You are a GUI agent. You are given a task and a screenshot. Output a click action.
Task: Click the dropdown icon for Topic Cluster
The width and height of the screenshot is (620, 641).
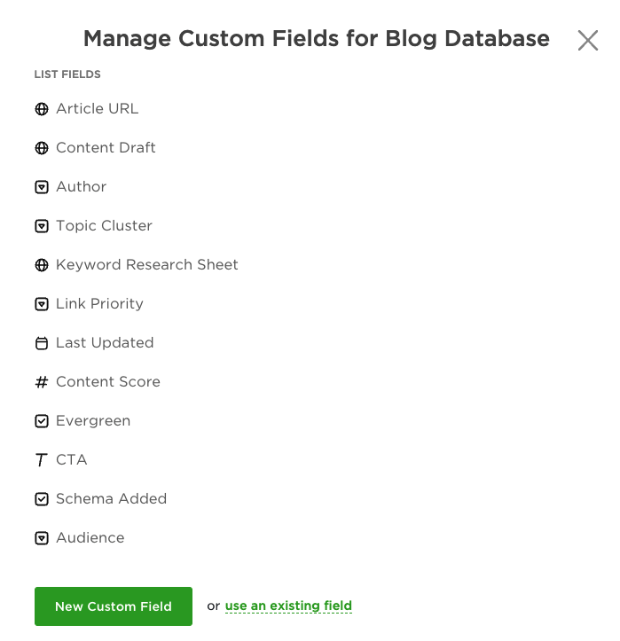coord(41,226)
